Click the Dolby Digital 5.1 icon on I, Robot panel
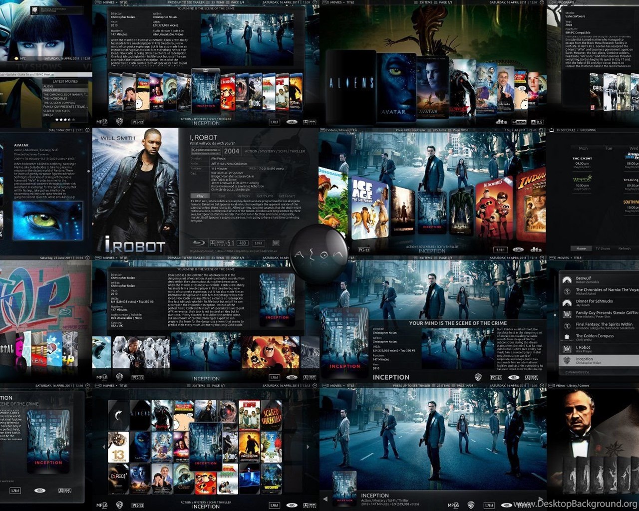Image resolution: width=639 pixels, height=511 pixels. pyautogui.click(x=222, y=243)
